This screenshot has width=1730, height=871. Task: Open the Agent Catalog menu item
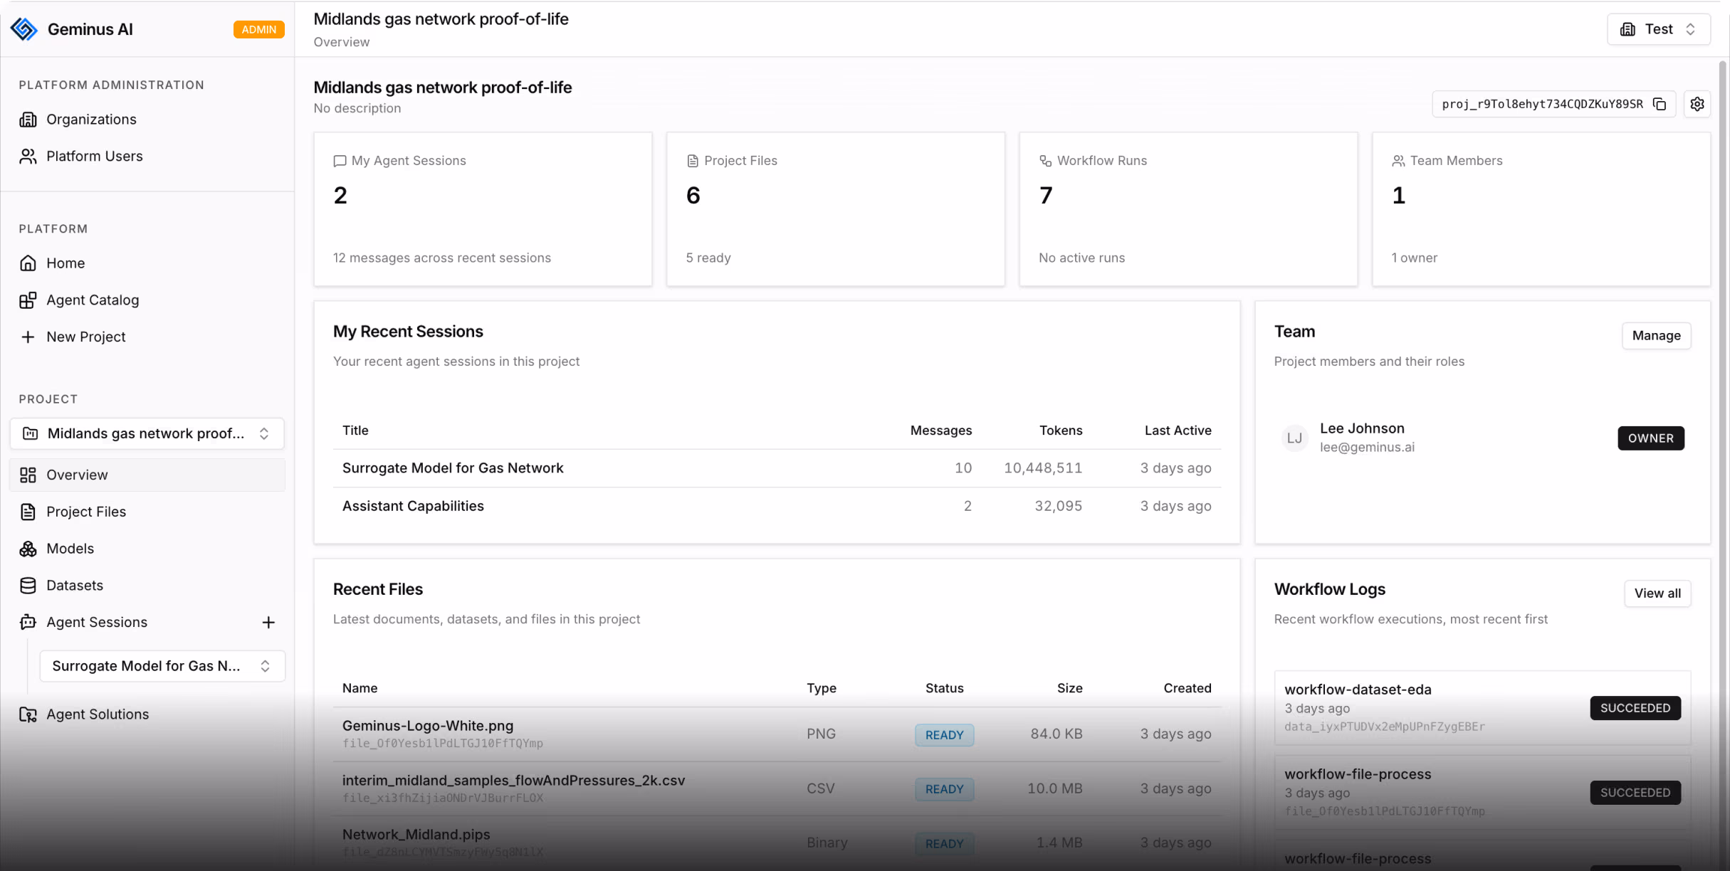(93, 300)
